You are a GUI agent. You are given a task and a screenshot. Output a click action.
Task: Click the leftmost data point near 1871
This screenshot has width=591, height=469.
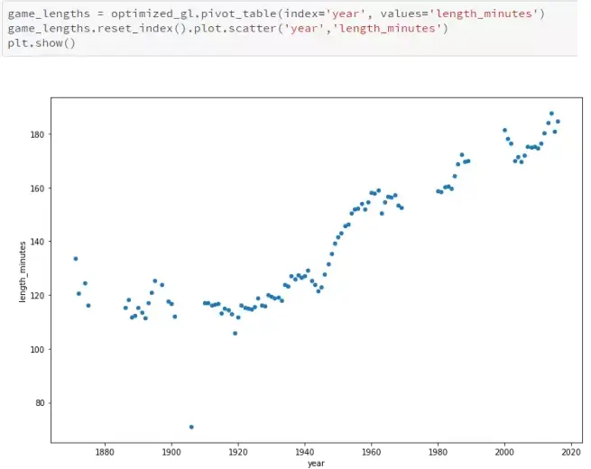pyautogui.click(x=76, y=259)
